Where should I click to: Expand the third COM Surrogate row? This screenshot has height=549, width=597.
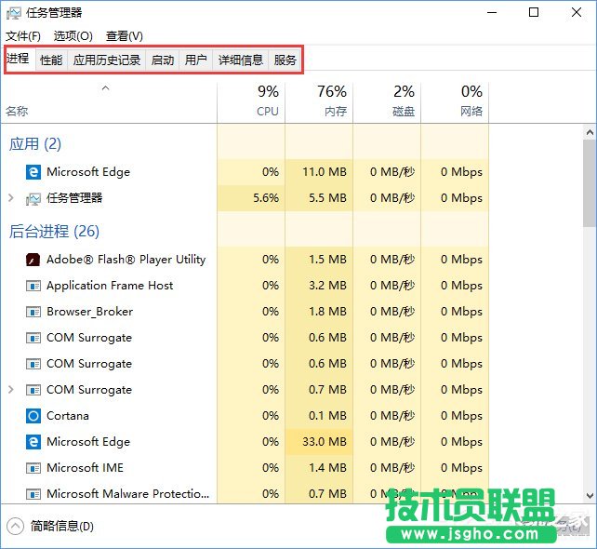(11, 389)
